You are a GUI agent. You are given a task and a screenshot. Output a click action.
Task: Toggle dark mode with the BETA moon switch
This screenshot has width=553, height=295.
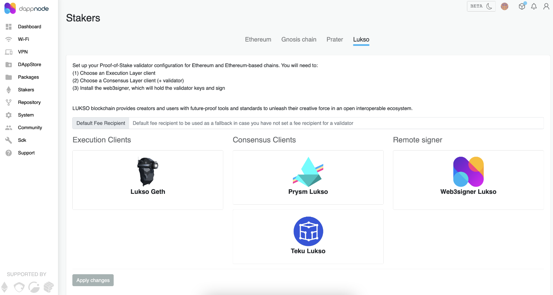click(481, 6)
